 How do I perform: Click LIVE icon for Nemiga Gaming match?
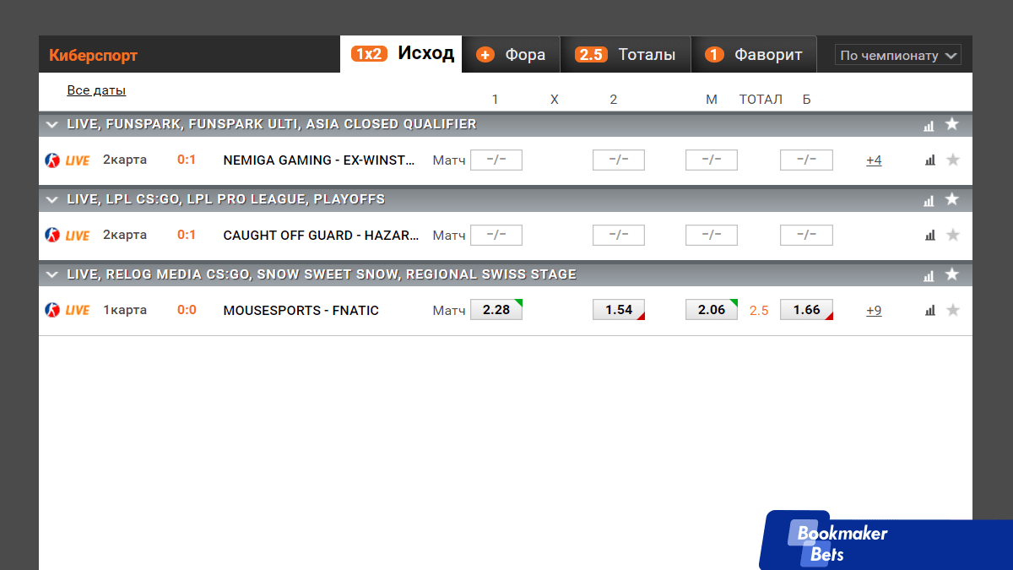click(x=68, y=160)
